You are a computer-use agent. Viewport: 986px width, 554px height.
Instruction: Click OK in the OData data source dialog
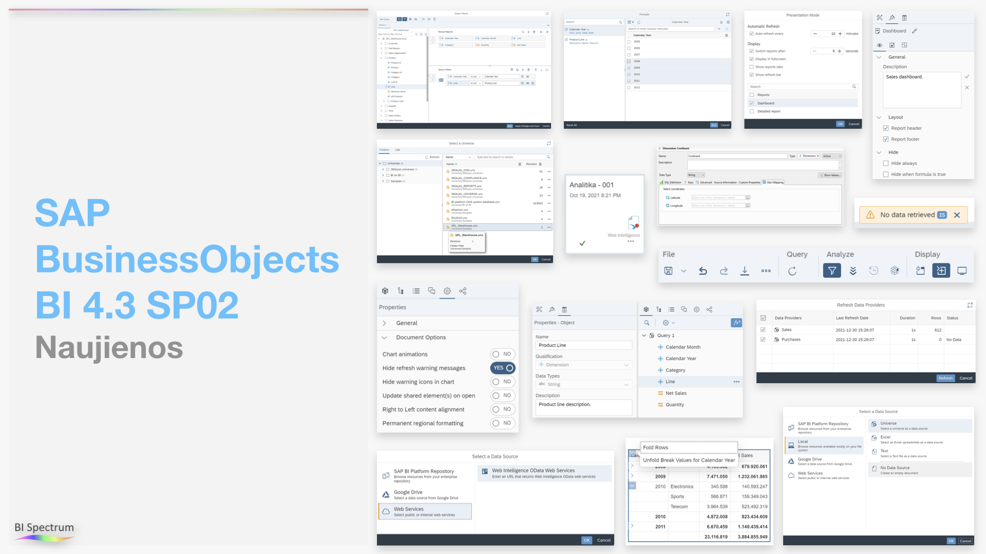[587, 540]
